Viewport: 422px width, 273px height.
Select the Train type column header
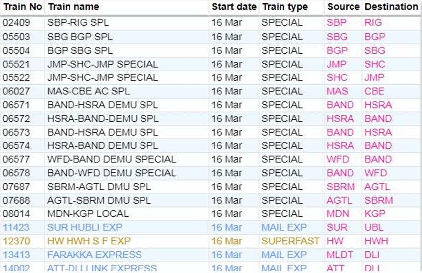click(x=285, y=7)
